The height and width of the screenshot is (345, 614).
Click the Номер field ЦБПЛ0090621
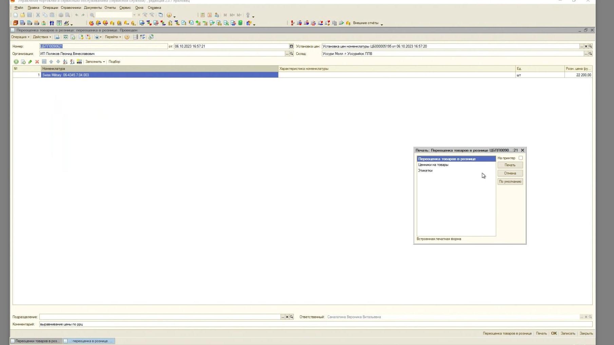click(103, 46)
